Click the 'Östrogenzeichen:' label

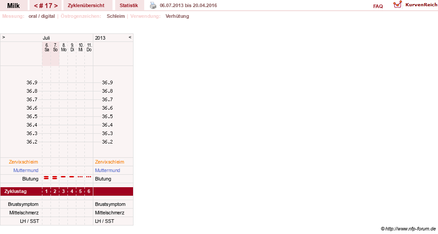(81, 16)
